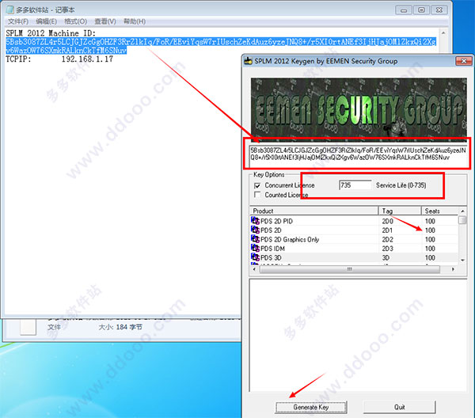Enable the Counted License checkbox
Image resolution: width=475 pixels, height=418 pixels.
(257, 195)
